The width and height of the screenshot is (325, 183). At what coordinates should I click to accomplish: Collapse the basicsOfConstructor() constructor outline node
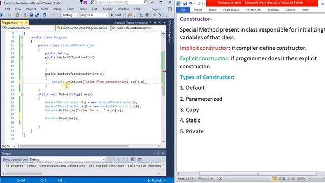click(x=22, y=57)
